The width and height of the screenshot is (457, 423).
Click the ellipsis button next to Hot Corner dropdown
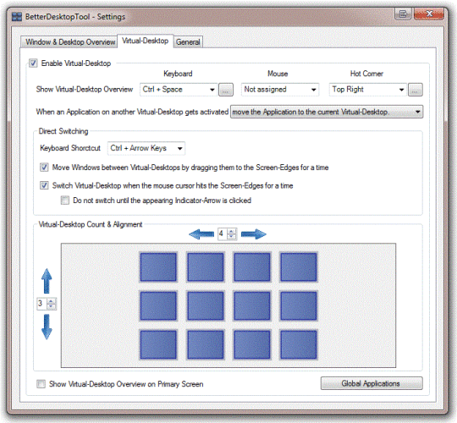coord(416,90)
